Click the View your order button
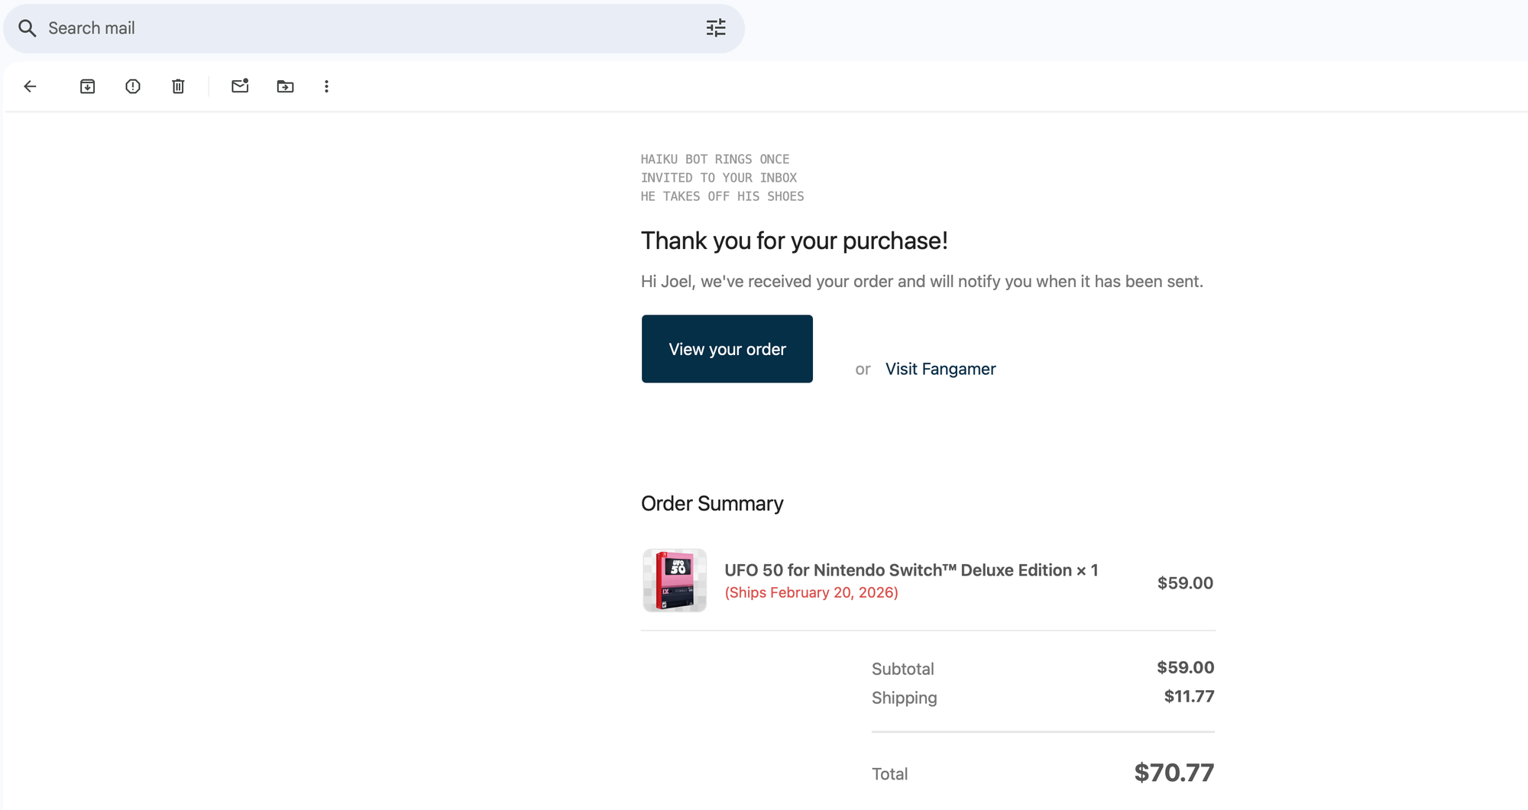Viewport: 1528px width, 810px height. (727, 349)
